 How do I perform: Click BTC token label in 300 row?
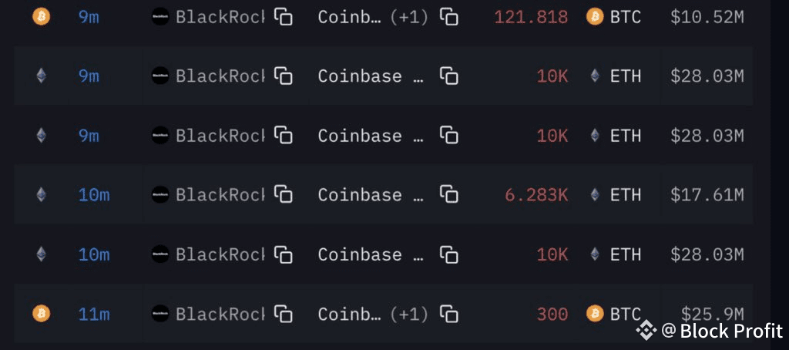click(x=626, y=315)
